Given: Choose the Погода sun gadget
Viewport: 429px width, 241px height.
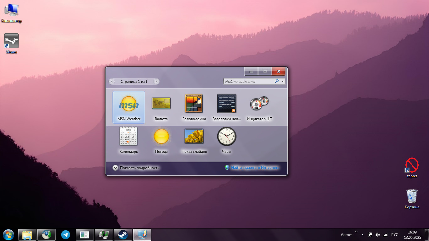Looking at the screenshot, I should pos(161,140).
